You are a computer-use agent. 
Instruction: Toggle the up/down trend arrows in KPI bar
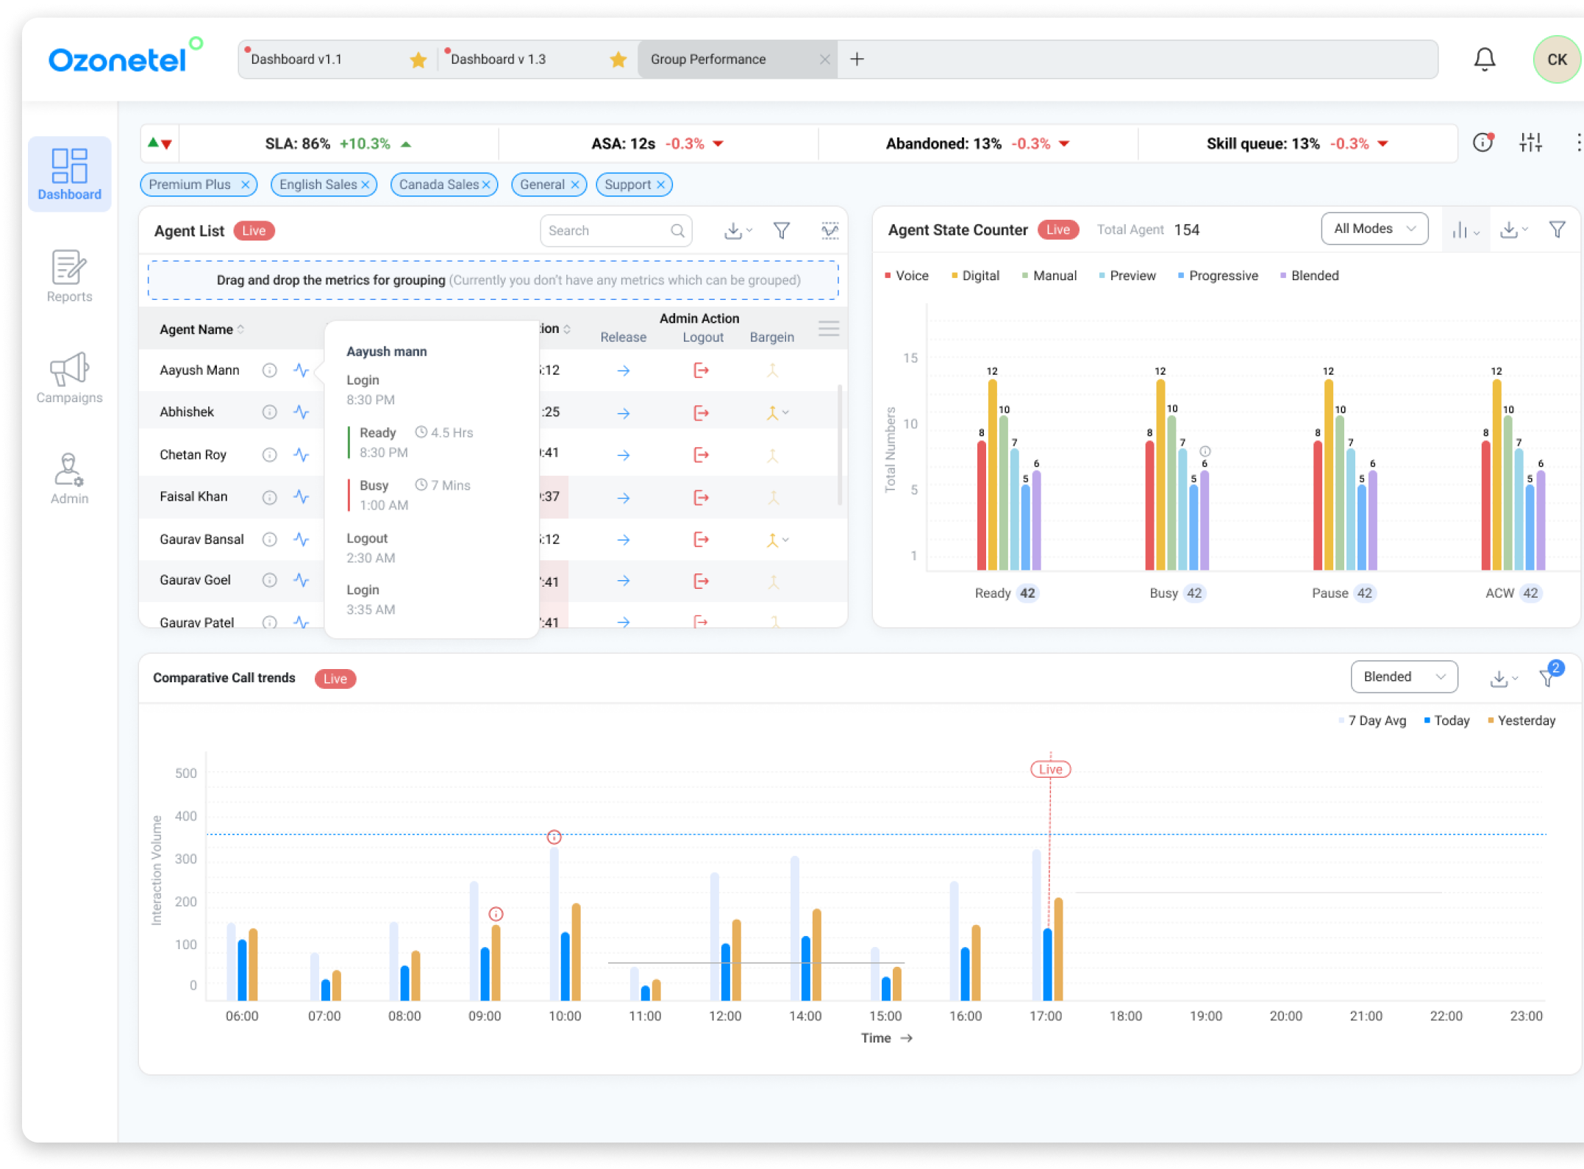160,143
